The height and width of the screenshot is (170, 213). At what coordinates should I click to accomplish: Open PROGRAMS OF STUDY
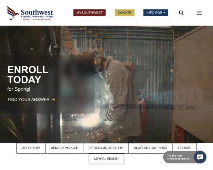(106, 148)
